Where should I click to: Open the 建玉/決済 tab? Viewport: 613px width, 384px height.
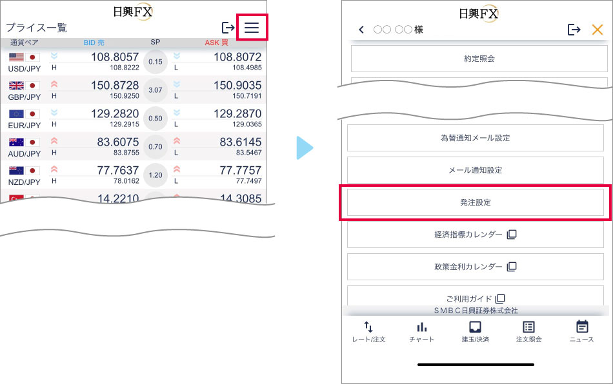[475, 332]
